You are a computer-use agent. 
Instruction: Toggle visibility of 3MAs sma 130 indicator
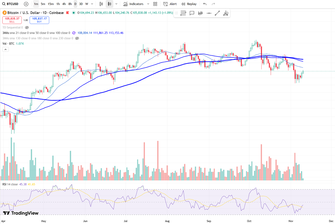[77, 38]
